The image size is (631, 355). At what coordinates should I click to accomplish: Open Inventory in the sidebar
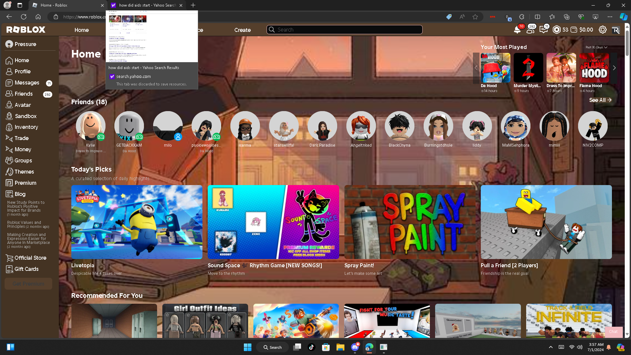click(26, 127)
